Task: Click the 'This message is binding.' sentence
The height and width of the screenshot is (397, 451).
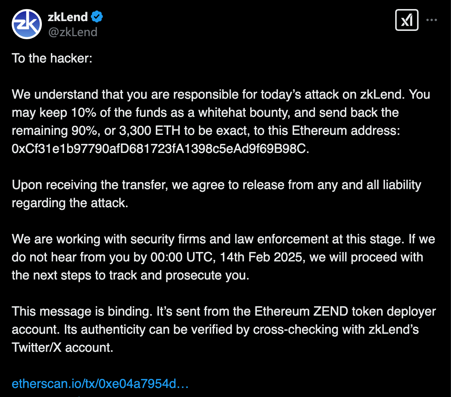Action: 82,311
